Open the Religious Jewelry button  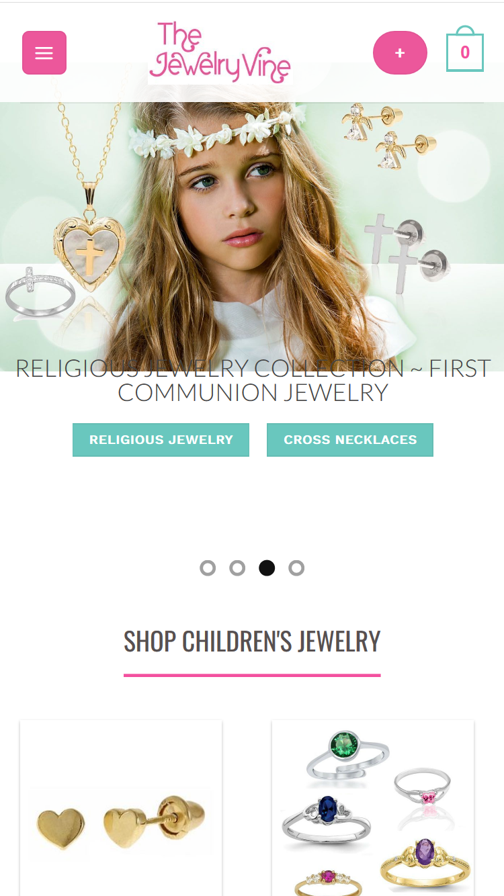coord(161,440)
